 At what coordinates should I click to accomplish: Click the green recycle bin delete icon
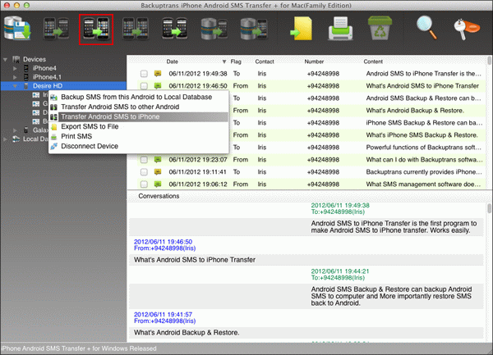(380, 28)
